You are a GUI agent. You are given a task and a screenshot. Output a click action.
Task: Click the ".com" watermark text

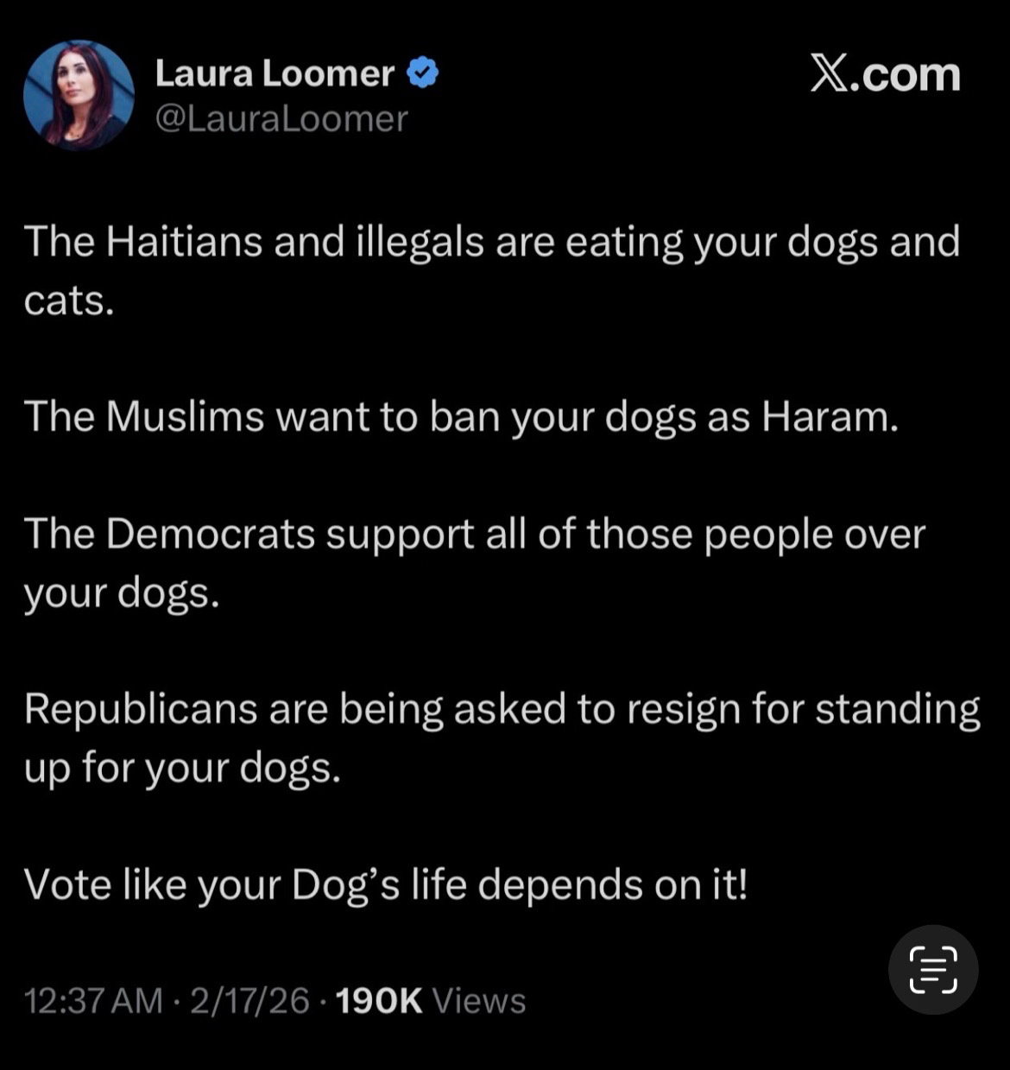(906, 76)
